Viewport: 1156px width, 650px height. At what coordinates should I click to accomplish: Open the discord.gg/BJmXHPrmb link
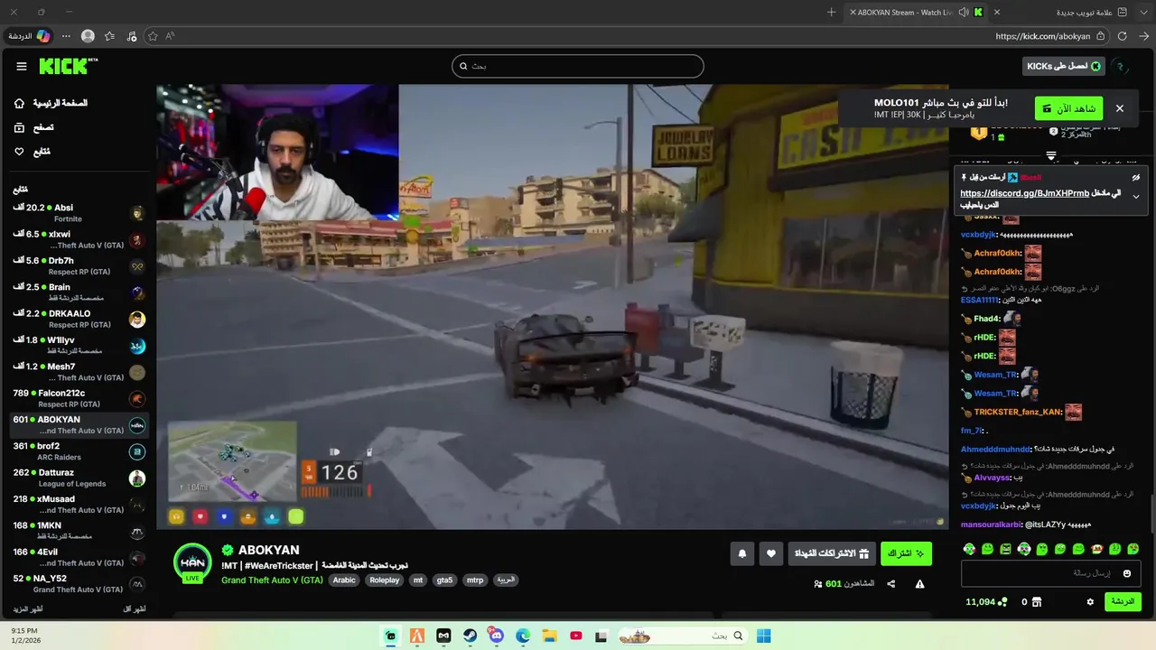coord(1024,193)
